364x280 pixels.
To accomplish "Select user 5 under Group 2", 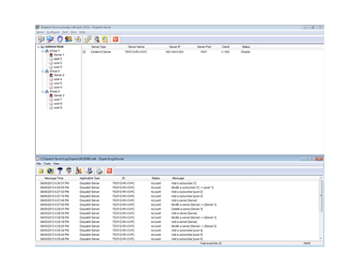I will (58, 83).
